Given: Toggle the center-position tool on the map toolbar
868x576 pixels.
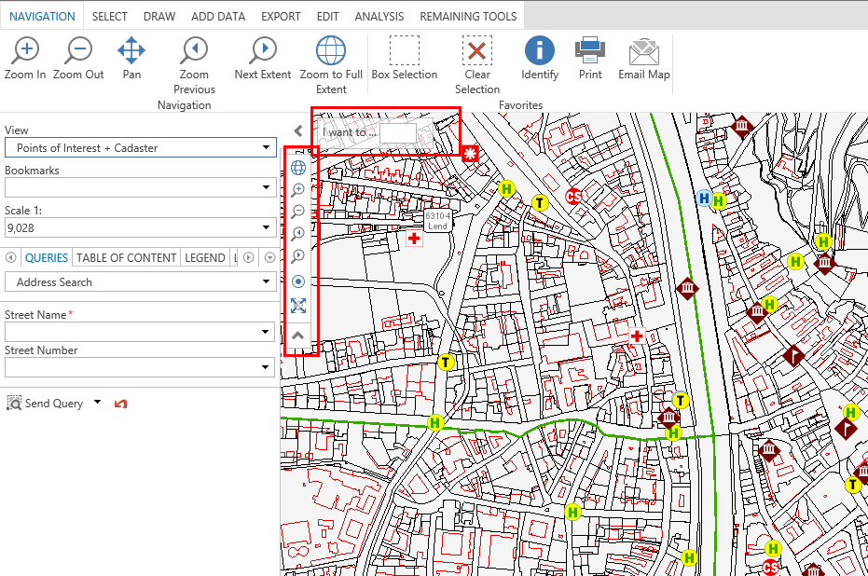Looking at the screenshot, I should (x=298, y=281).
